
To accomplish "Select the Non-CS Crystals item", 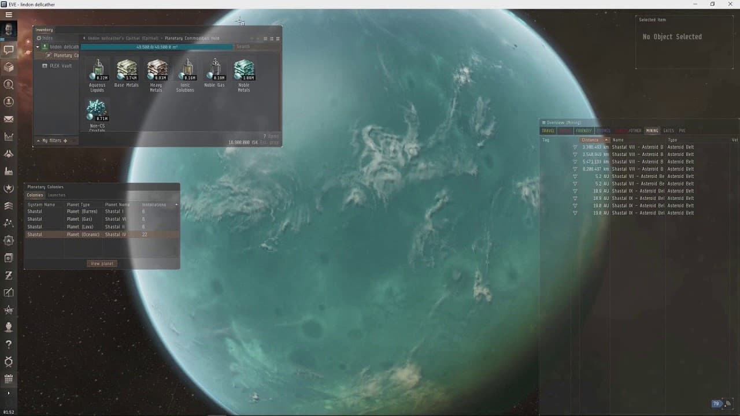I will pos(97,115).
